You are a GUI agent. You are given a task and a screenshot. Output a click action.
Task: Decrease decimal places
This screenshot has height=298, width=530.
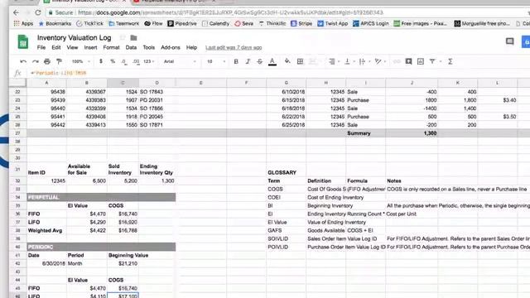(124, 61)
